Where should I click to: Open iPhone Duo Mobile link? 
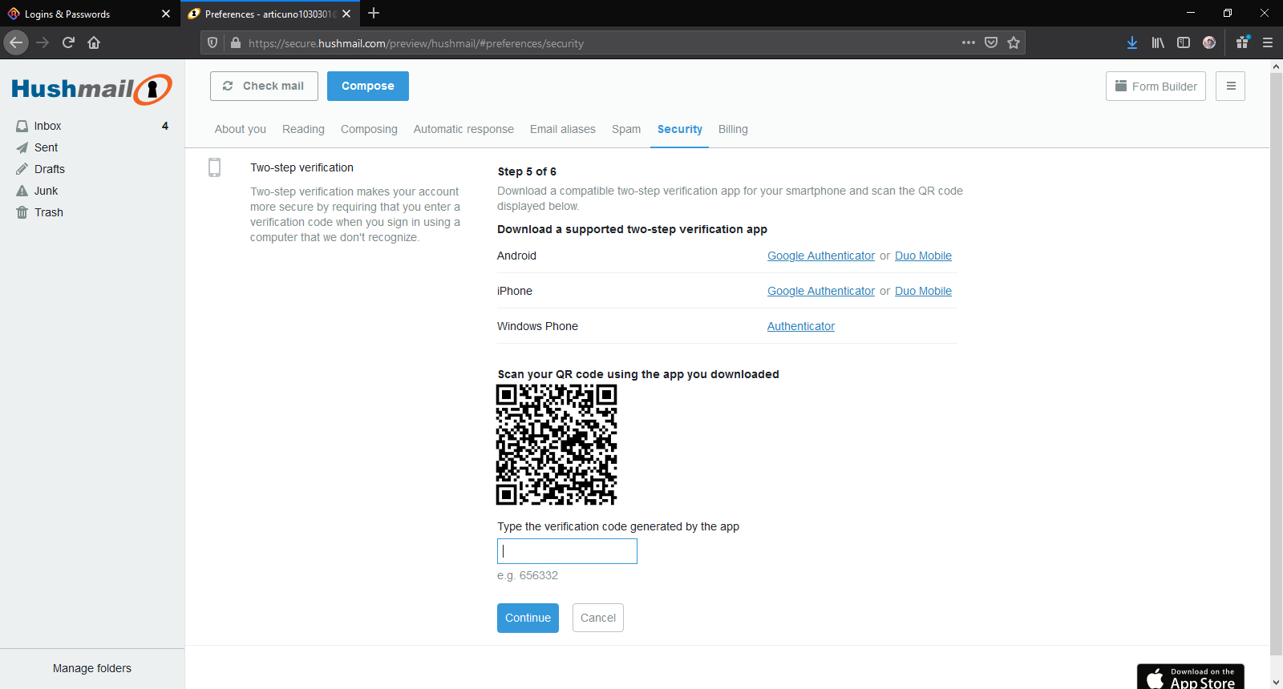(x=923, y=291)
